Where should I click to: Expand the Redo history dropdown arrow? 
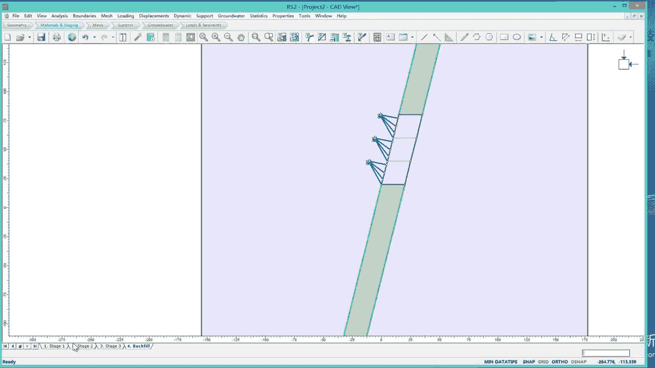(x=113, y=37)
